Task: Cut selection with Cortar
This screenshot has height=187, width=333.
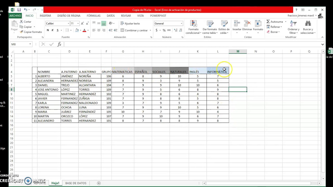Action: pyautogui.click(x=25, y=22)
